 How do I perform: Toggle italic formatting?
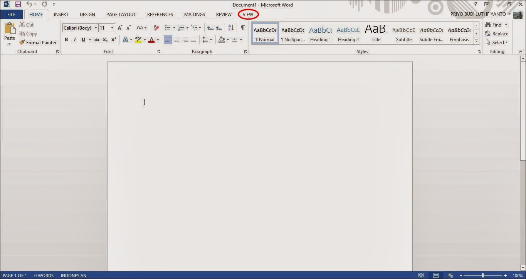coord(75,39)
